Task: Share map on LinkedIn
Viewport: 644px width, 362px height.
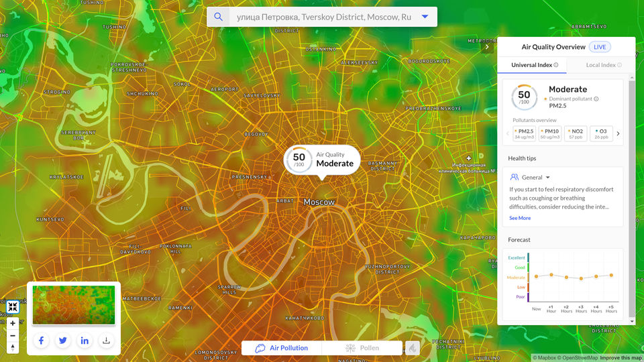Action: [x=85, y=341]
